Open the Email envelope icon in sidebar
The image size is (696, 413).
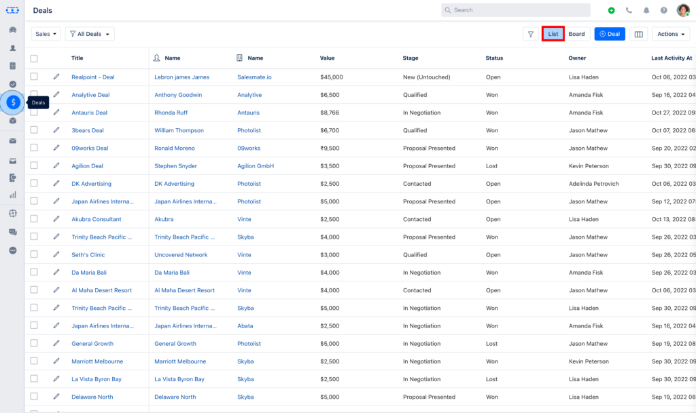click(12, 140)
